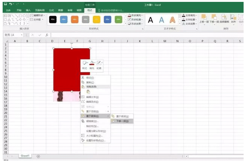
Task: Click the 编辑形状 edit shape button
Action: coord(37,15)
